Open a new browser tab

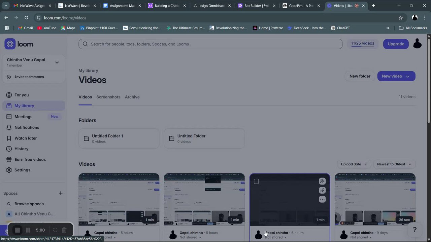pos(373,6)
